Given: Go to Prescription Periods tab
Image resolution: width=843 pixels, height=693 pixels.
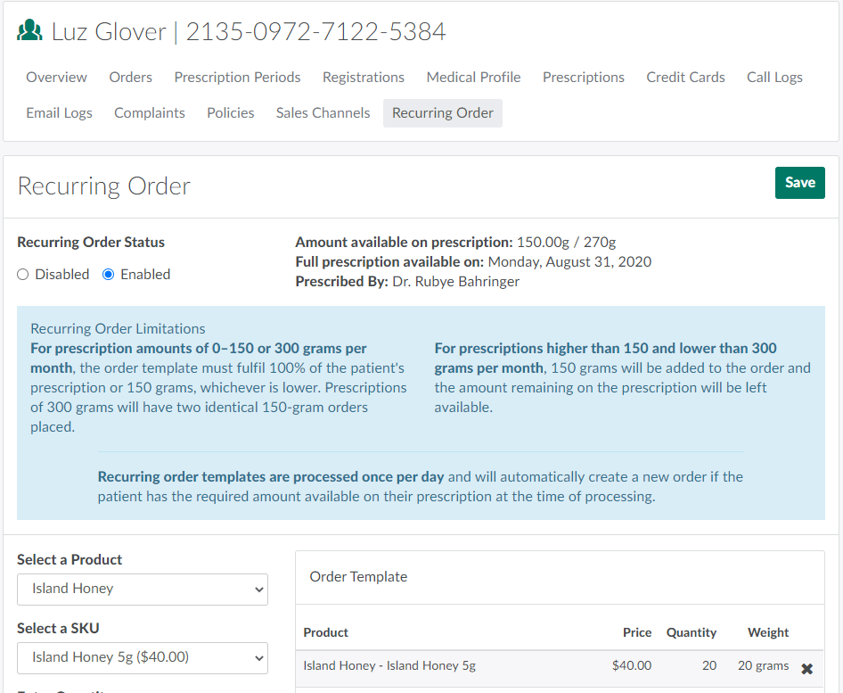Looking at the screenshot, I should pos(237,78).
